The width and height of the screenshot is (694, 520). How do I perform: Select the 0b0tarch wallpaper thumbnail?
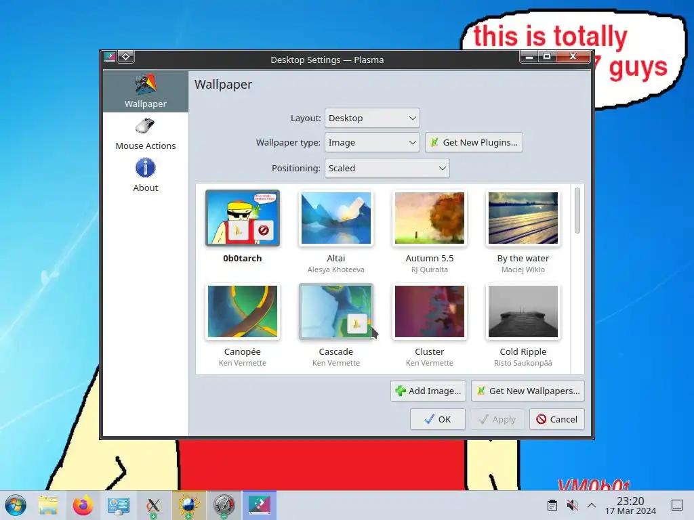(243, 217)
